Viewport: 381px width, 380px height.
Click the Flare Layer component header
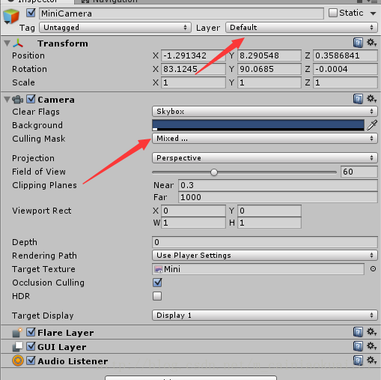tap(190, 332)
